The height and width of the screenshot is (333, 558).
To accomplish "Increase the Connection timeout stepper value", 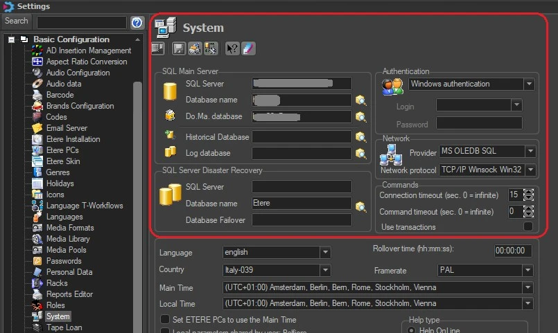I will click(530, 192).
